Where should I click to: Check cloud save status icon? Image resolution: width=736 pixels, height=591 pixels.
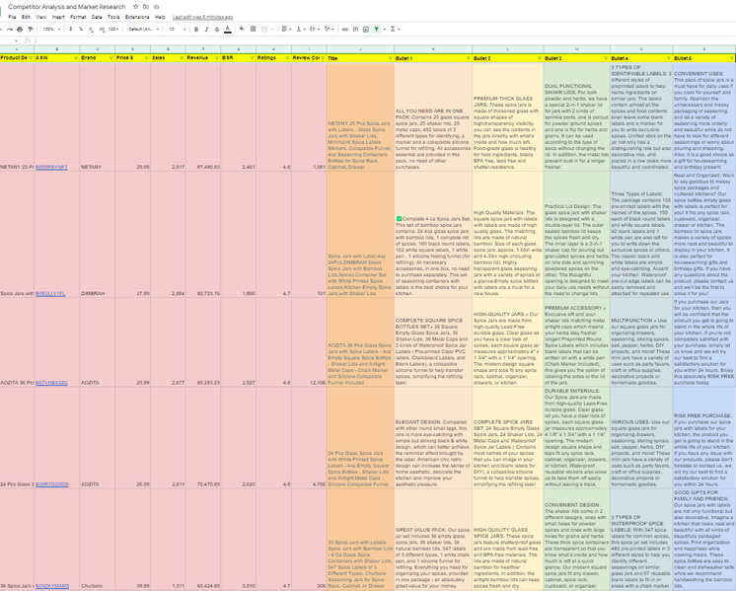[156, 7]
